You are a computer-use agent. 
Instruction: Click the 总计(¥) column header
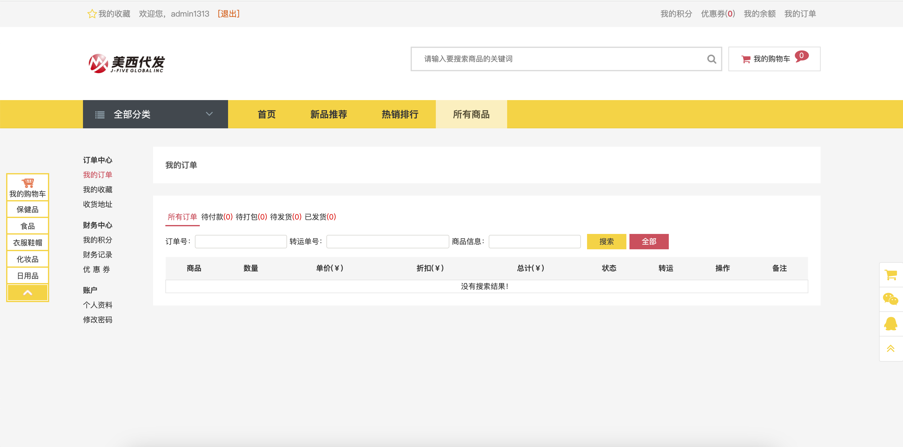(530, 268)
